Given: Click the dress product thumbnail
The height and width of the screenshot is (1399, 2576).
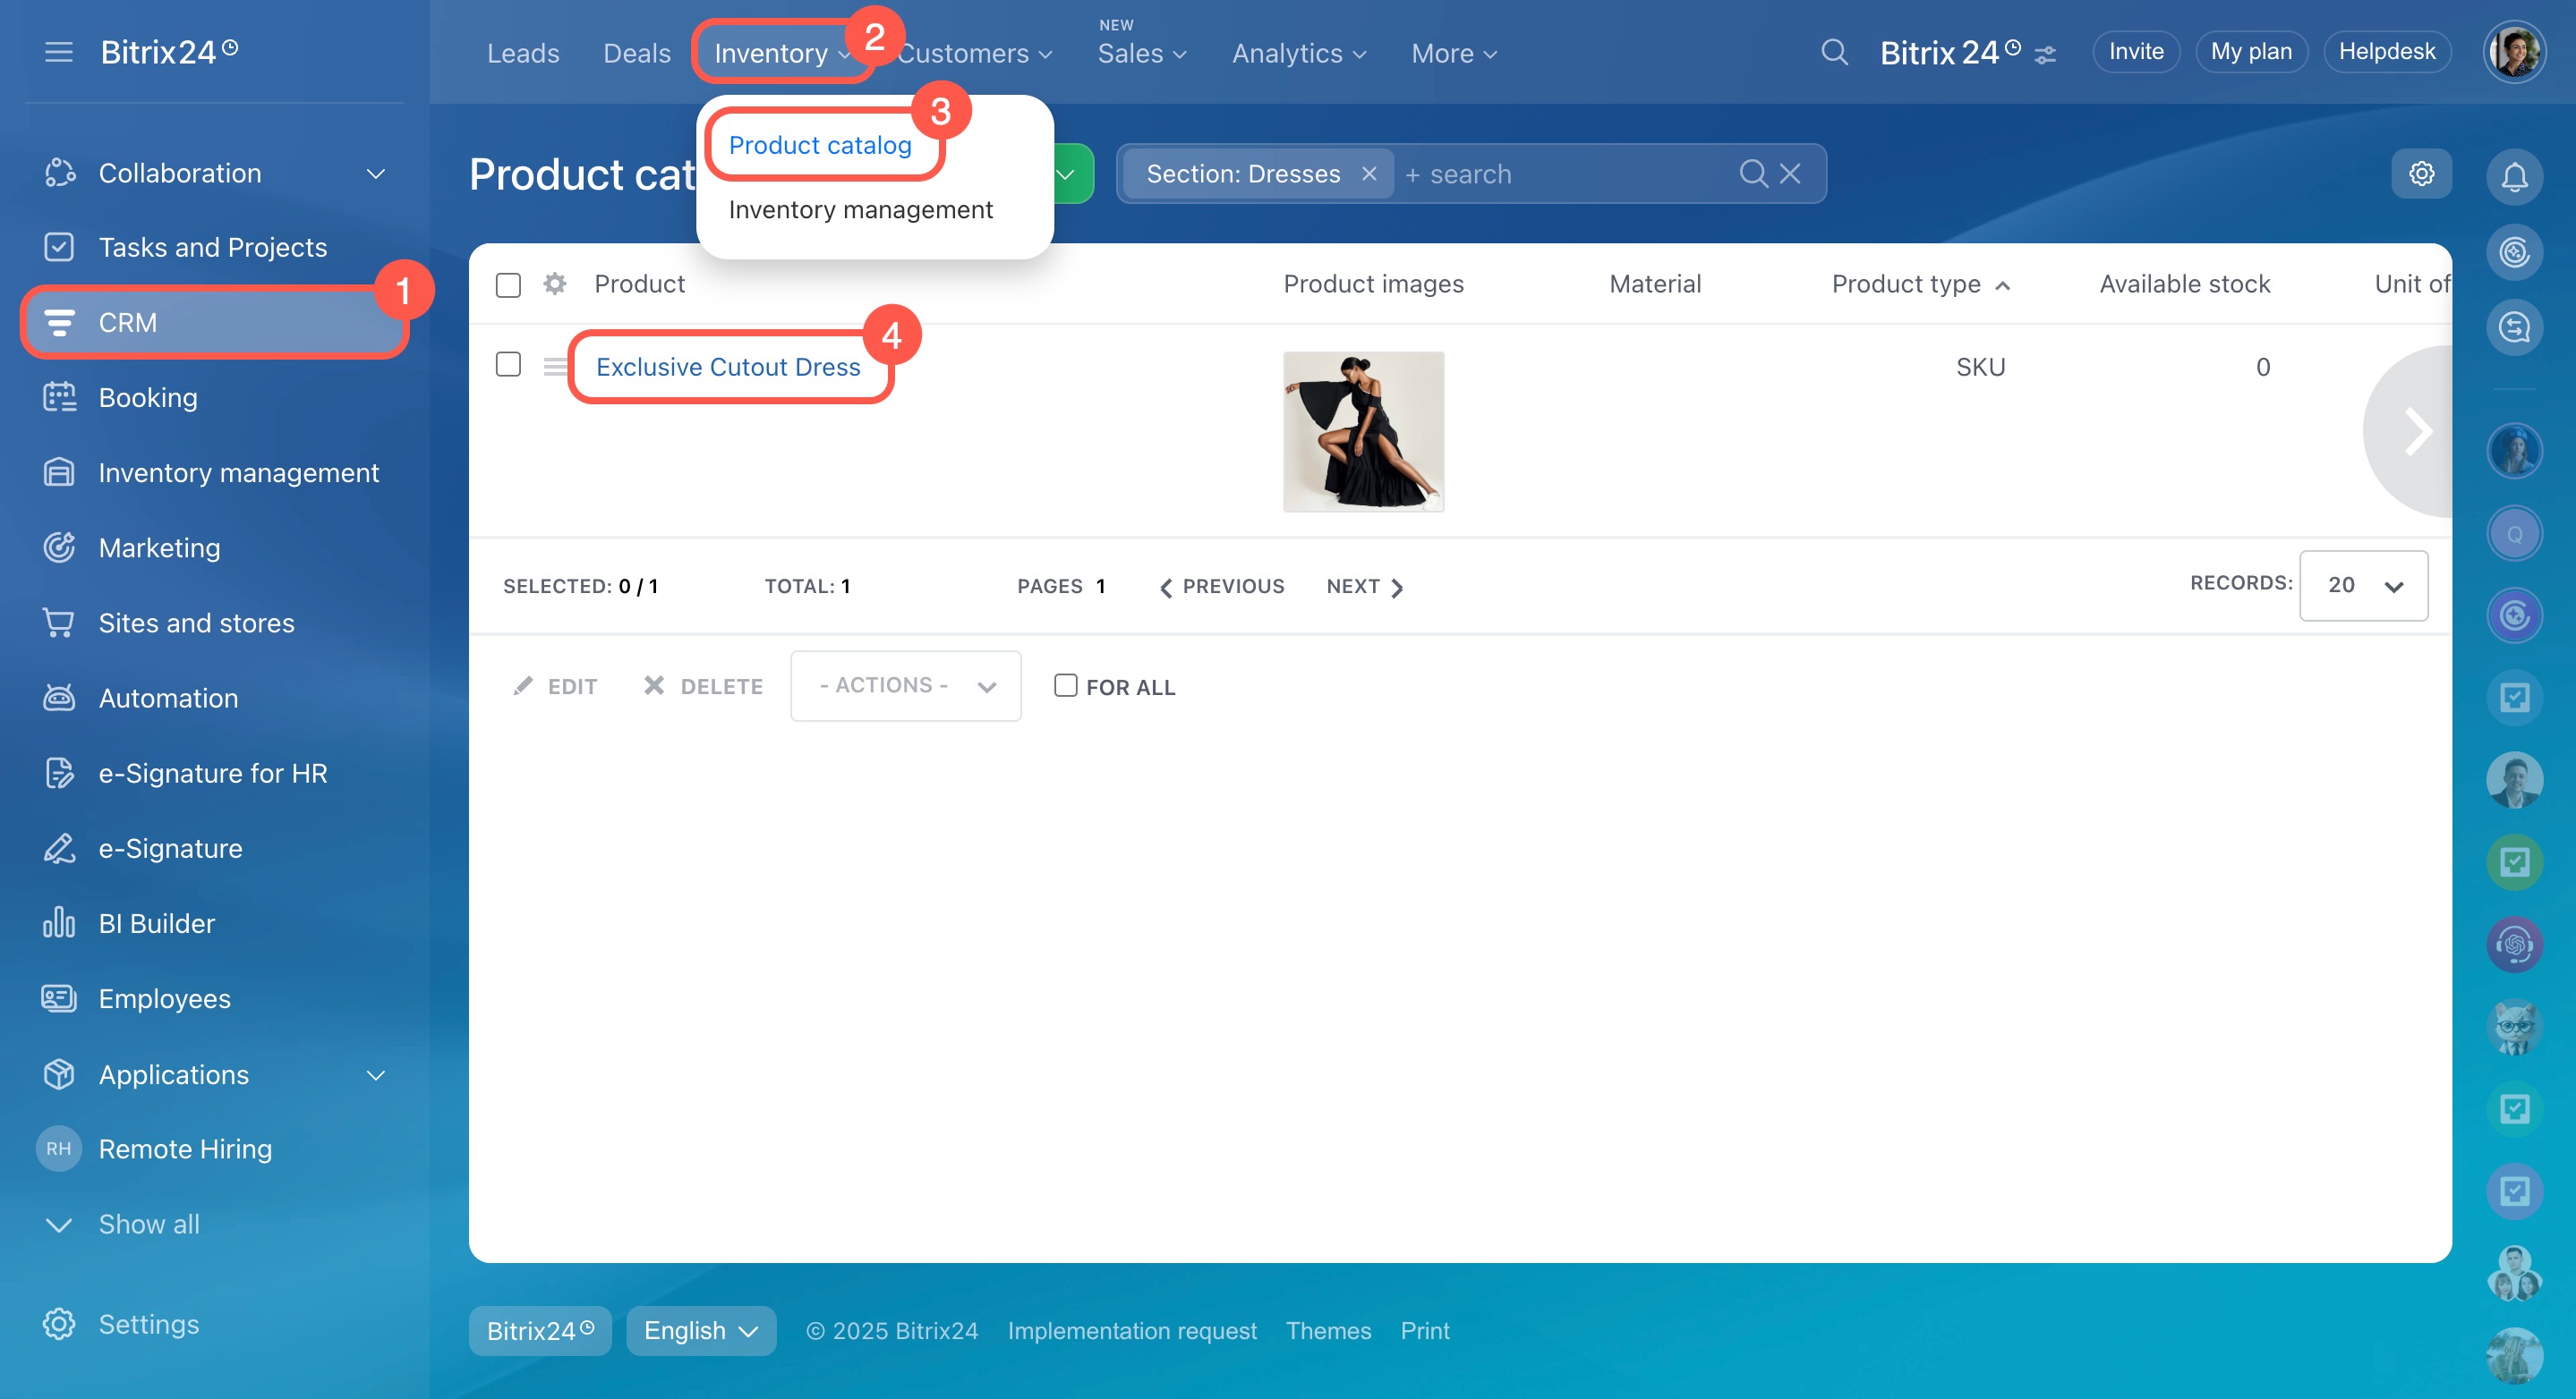Looking at the screenshot, I should [x=1363, y=432].
